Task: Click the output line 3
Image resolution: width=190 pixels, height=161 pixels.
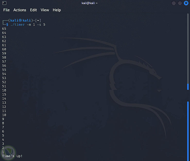Action: coord(3,144)
